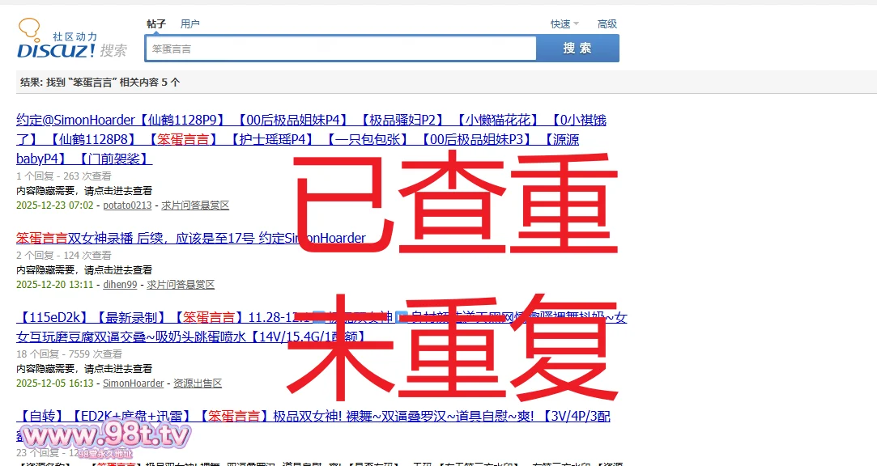
Task: Open the second result mentioning 约定SimonHoarder
Action: pos(190,239)
